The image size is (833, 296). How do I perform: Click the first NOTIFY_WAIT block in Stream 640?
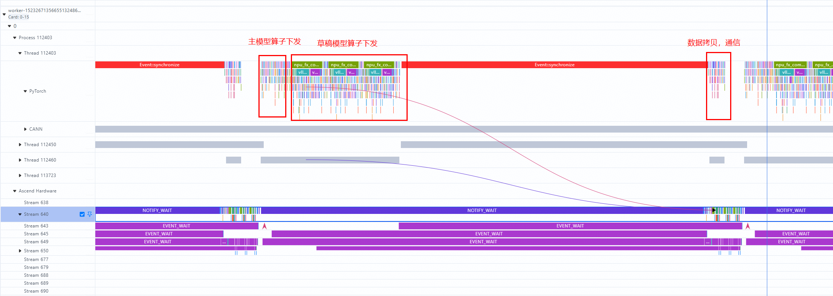(157, 211)
